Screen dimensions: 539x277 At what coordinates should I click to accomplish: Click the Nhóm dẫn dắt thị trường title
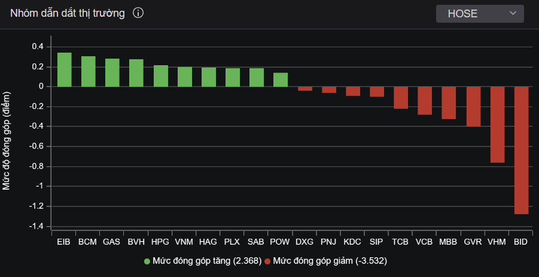click(x=67, y=13)
